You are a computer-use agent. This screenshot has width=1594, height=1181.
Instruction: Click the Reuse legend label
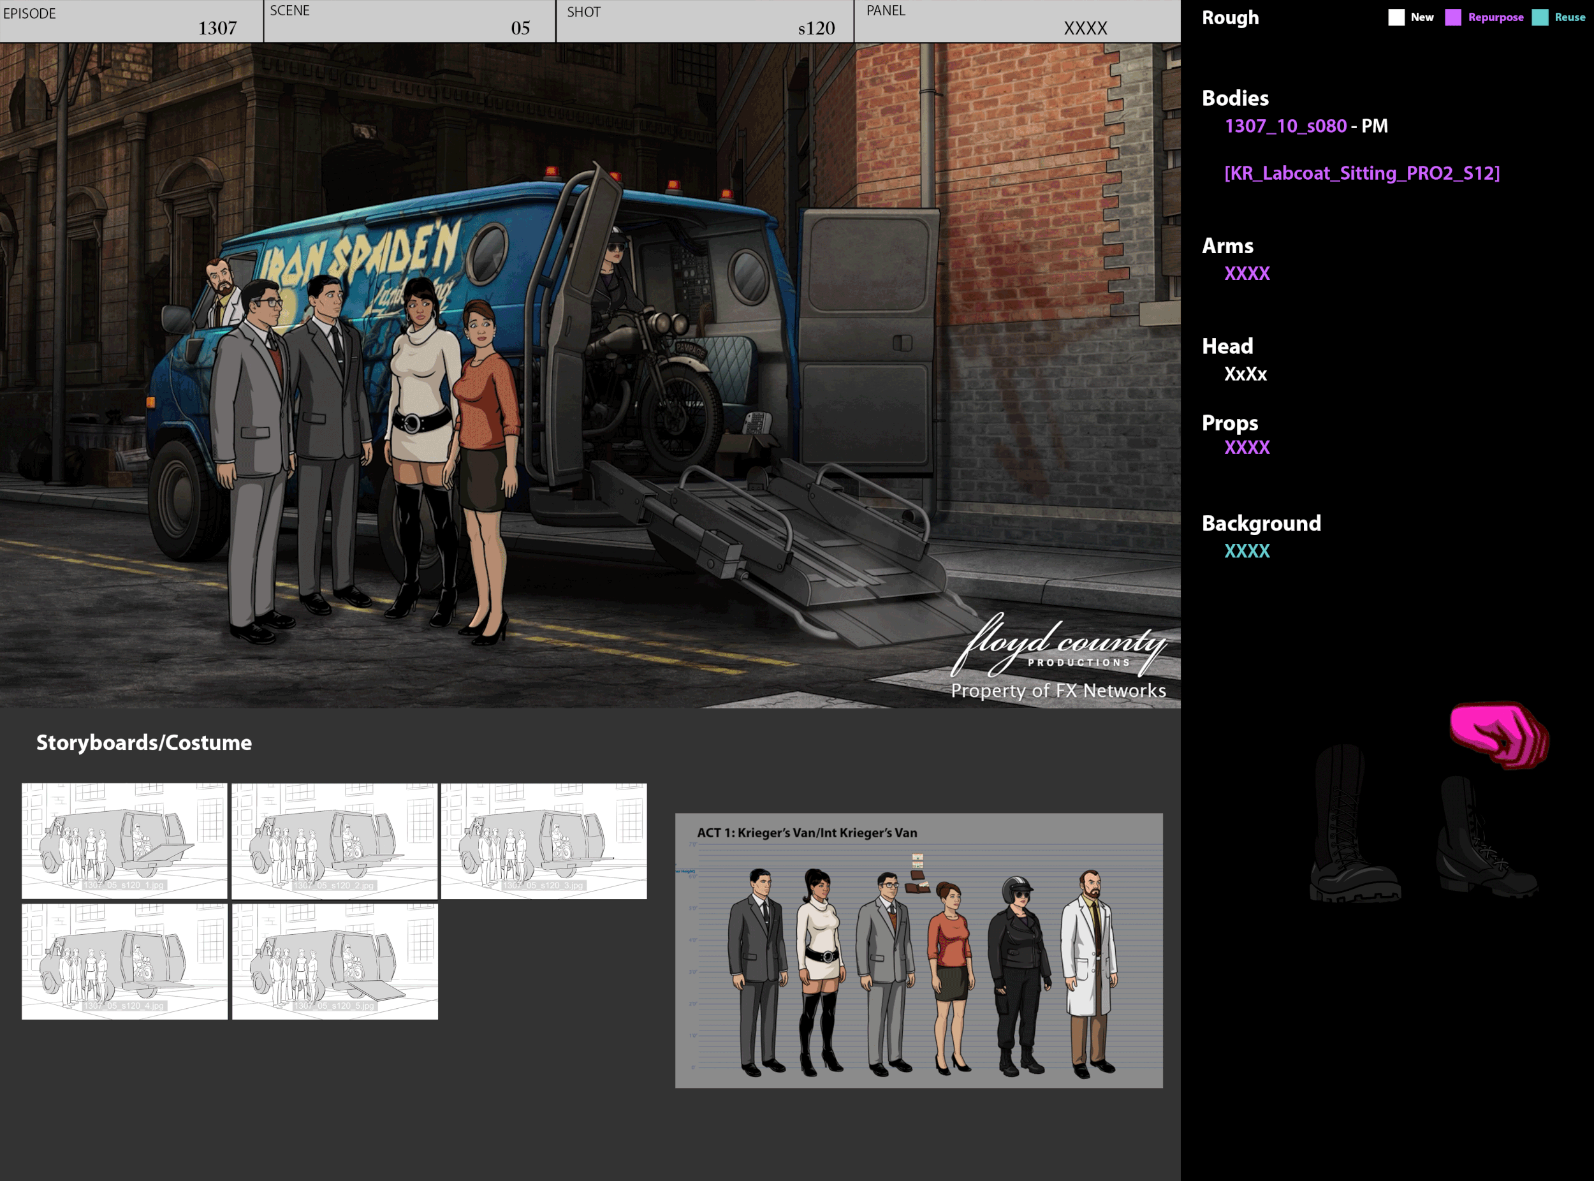coord(1570,17)
